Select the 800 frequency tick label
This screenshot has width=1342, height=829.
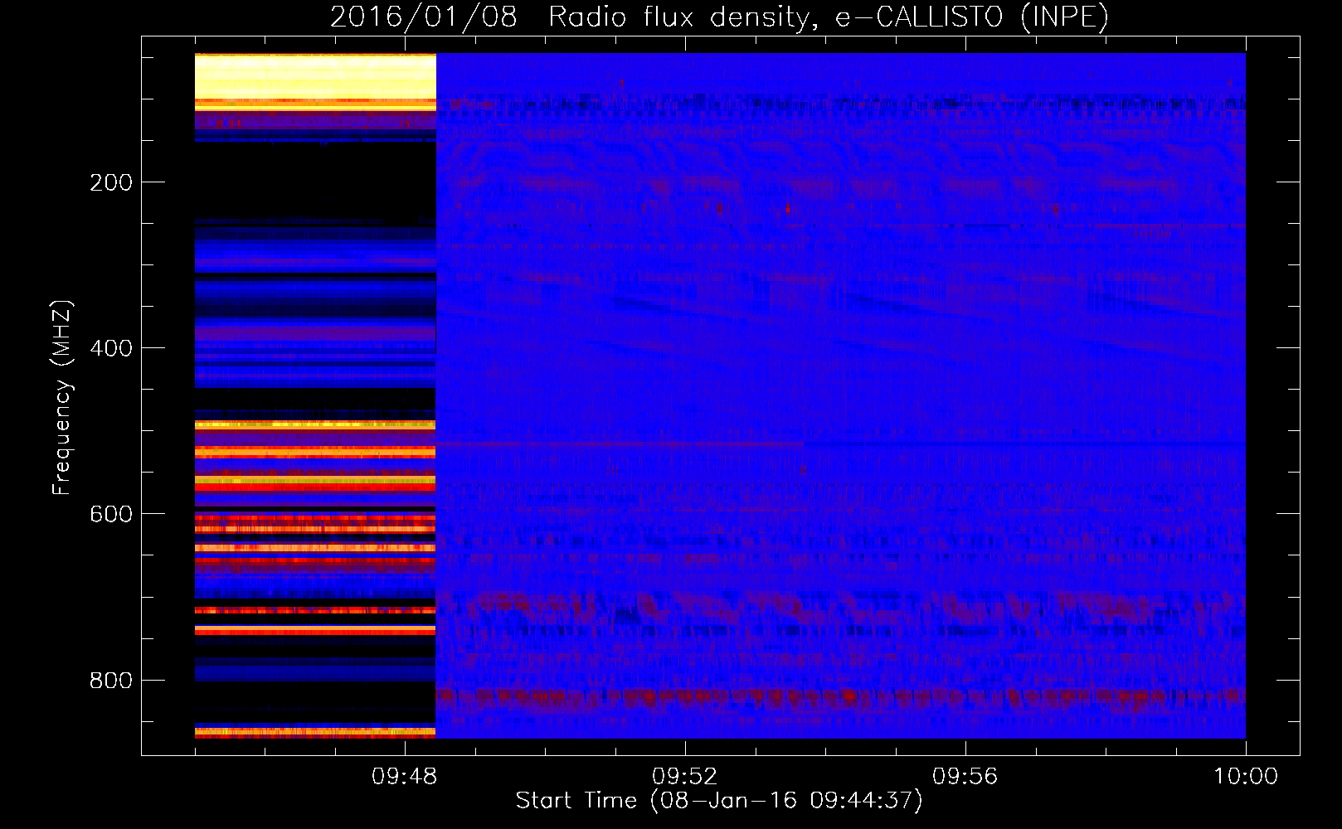pyautogui.click(x=111, y=681)
